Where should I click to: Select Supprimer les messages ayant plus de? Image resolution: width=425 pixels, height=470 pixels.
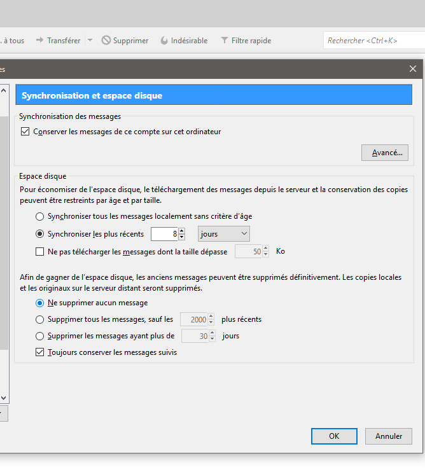pos(39,336)
